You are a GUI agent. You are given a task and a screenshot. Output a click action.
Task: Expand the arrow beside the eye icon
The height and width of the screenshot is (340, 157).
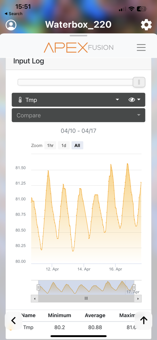click(139, 100)
